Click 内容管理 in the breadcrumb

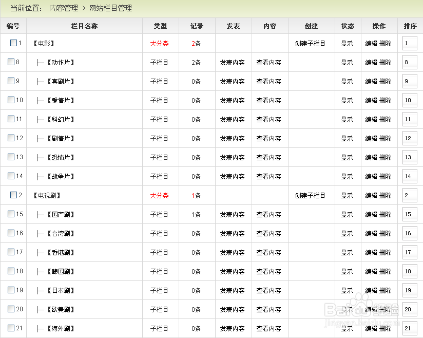pyautogui.click(x=64, y=8)
